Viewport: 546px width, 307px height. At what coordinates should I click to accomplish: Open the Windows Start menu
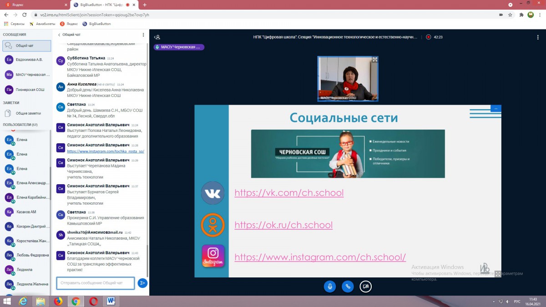7,301
